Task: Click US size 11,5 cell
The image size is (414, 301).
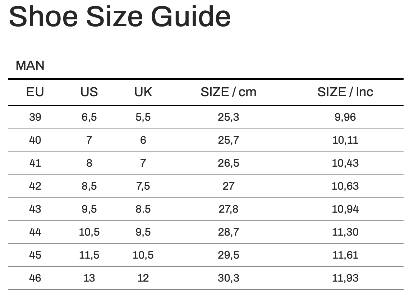Action: 89,255
